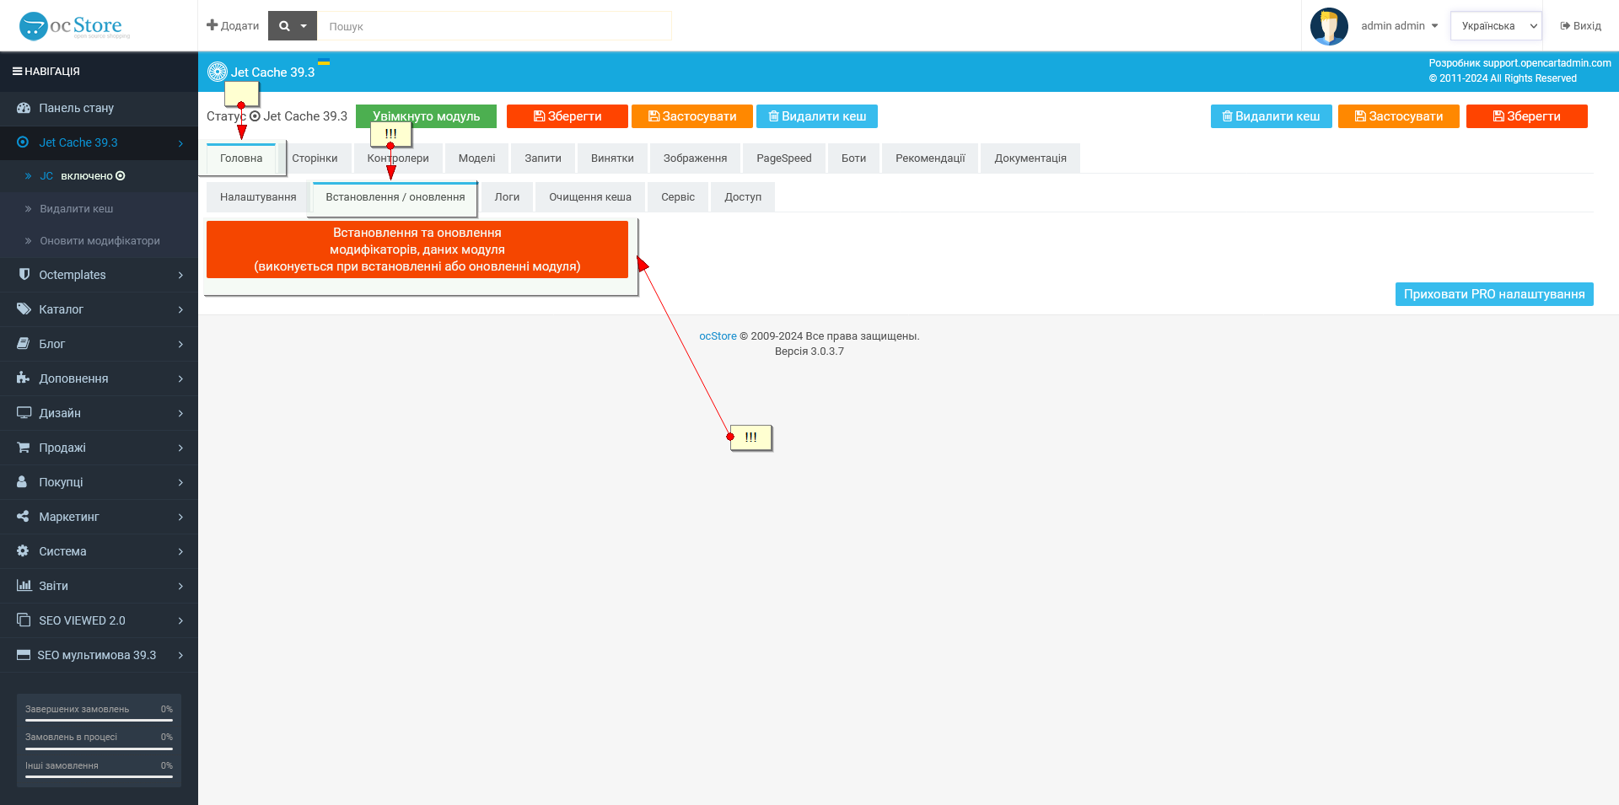Click the Панель стану dashboard icon
1619x805 pixels.
23,108
